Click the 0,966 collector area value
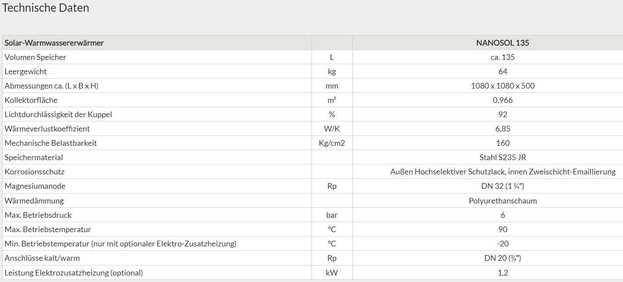Viewport: 623px width, 282px height. pyautogui.click(x=503, y=100)
